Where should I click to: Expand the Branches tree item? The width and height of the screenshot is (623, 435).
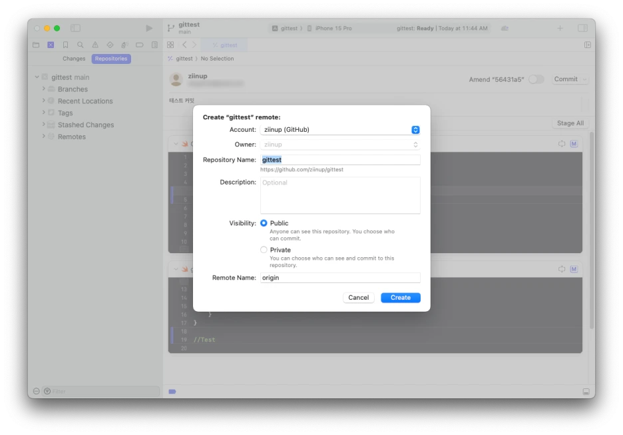tap(44, 89)
